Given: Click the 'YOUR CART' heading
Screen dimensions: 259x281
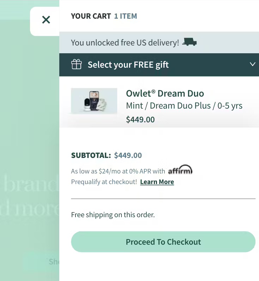Looking at the screenshot, I should [x=90, y=16].
